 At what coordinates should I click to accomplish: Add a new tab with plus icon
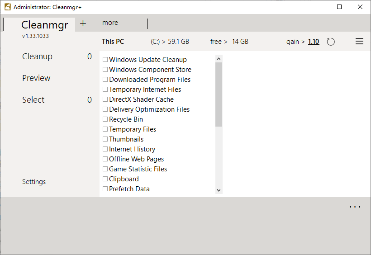tap(83, 24)
